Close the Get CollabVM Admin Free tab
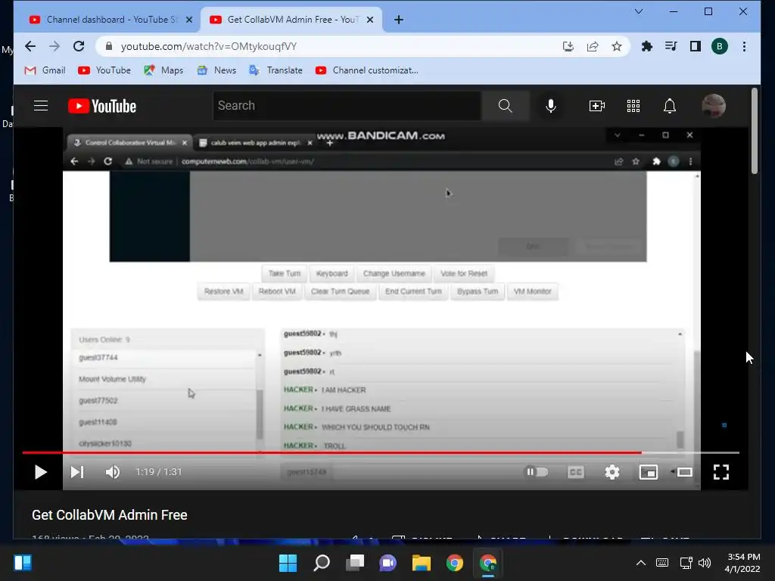Image resolution: width=775 pixels, height=581 pixels. [369, 20]
